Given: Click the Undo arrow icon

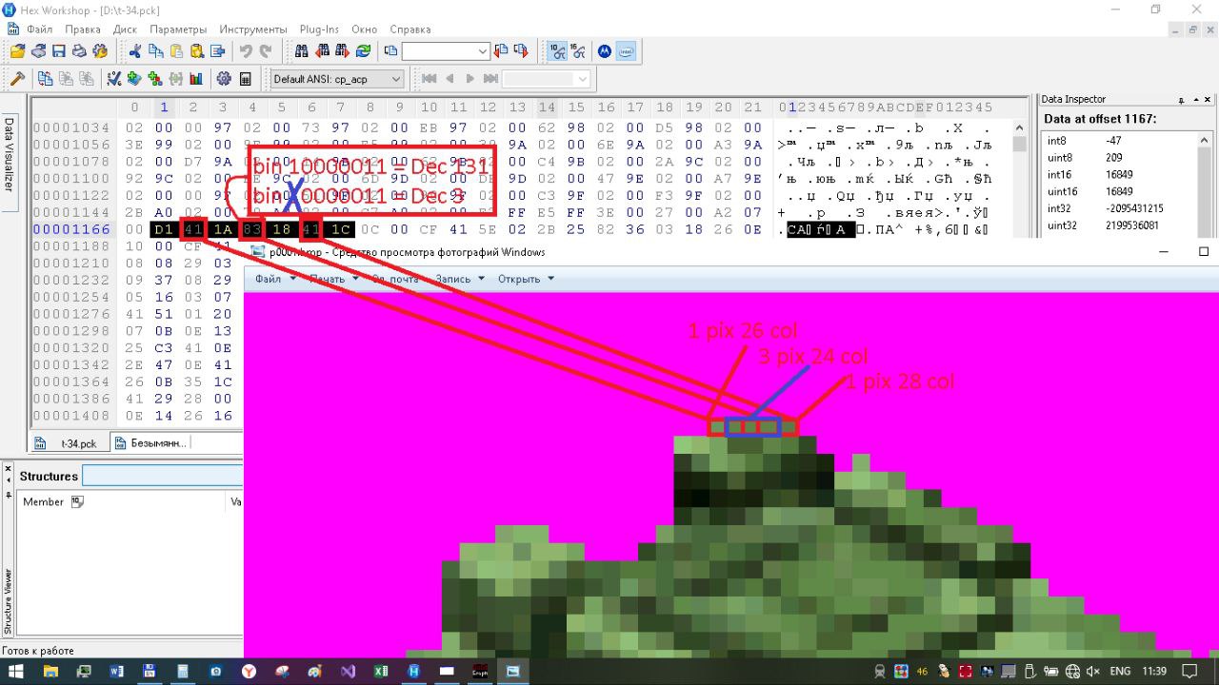Looking at the screenshot, I should [x=246, y=51].
